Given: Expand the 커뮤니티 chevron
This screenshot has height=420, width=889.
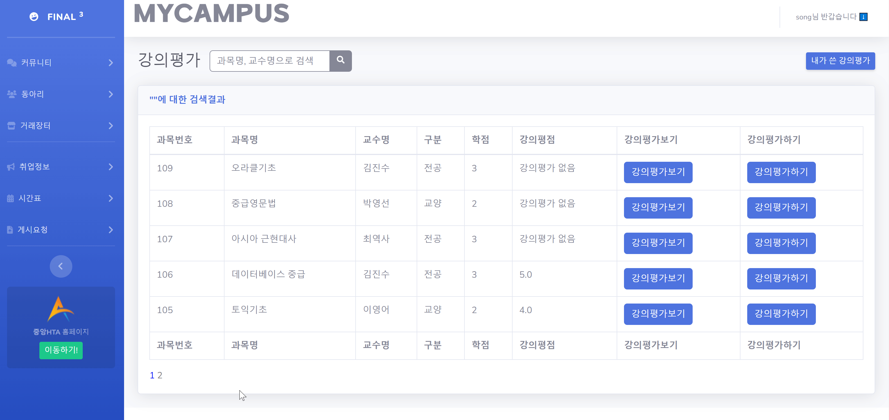Looking at the screenshot, I should (x=111, y=63).
